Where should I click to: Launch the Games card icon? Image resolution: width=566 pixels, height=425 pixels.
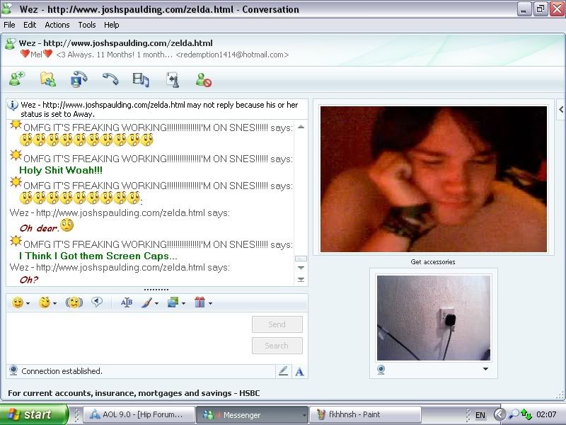(173, 80)
